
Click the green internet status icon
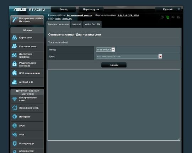point(167,17)
